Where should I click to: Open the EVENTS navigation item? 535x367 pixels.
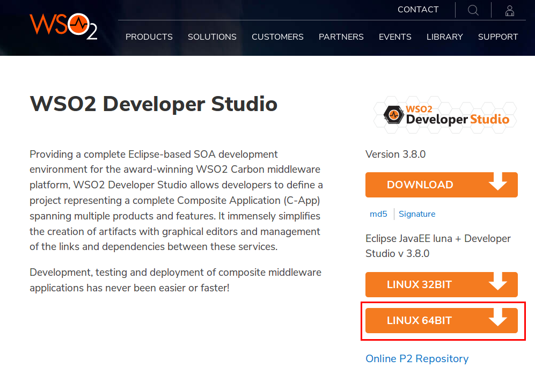(395, 37)
